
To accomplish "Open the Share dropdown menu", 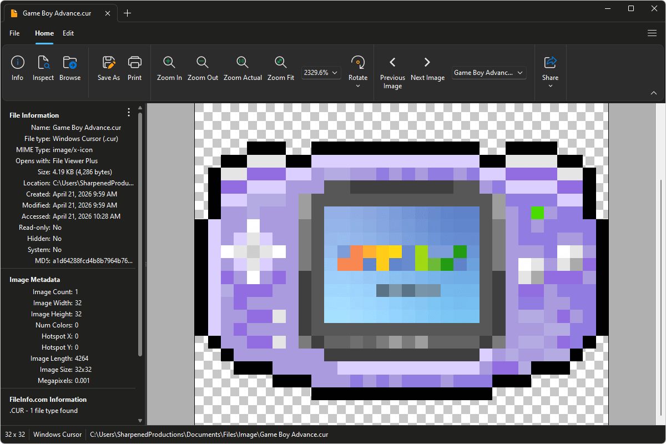I will (550, 85).
